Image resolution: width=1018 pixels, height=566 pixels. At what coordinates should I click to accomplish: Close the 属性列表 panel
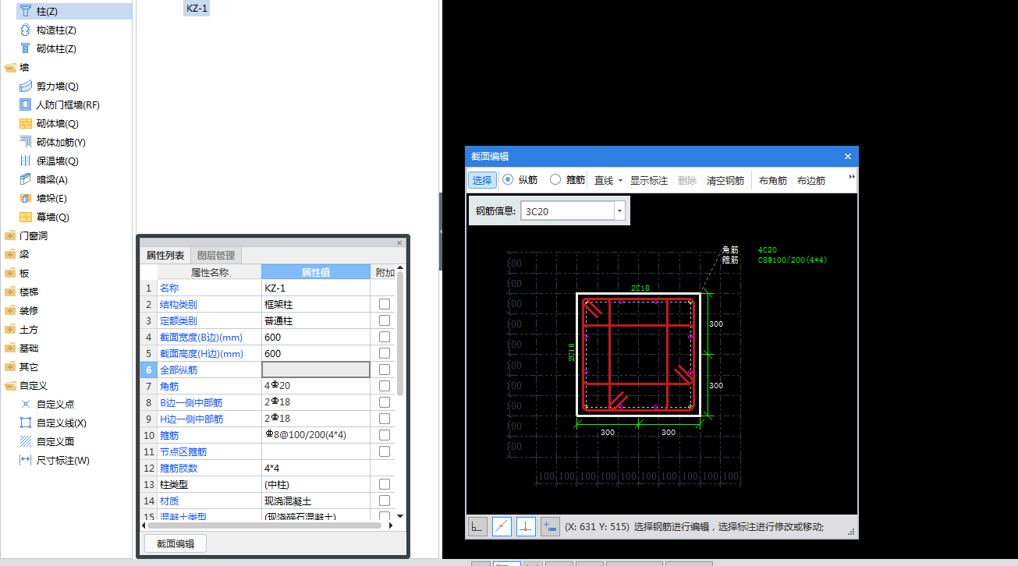399,243
